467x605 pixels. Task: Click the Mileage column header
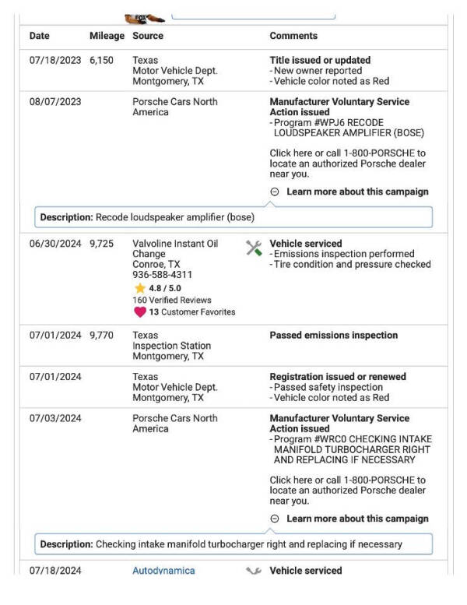click(x=107, y=36)
